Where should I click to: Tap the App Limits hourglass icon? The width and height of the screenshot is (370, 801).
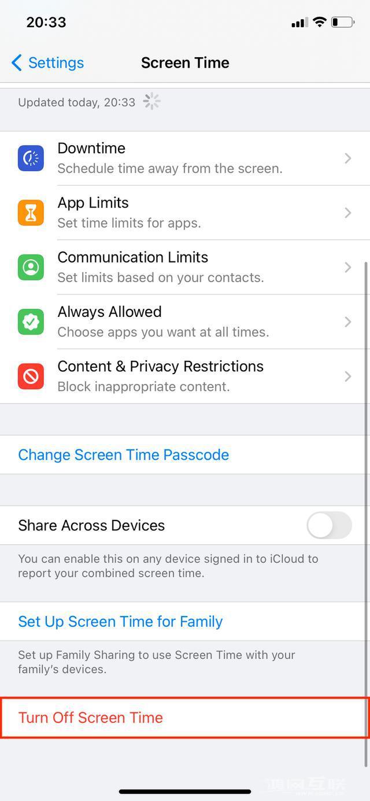(x=31, y=213)
